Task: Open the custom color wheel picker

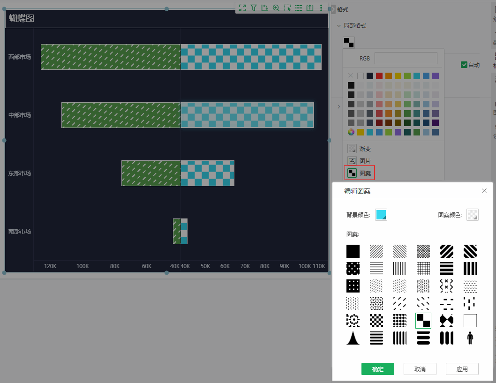Action: click(351, 132)
